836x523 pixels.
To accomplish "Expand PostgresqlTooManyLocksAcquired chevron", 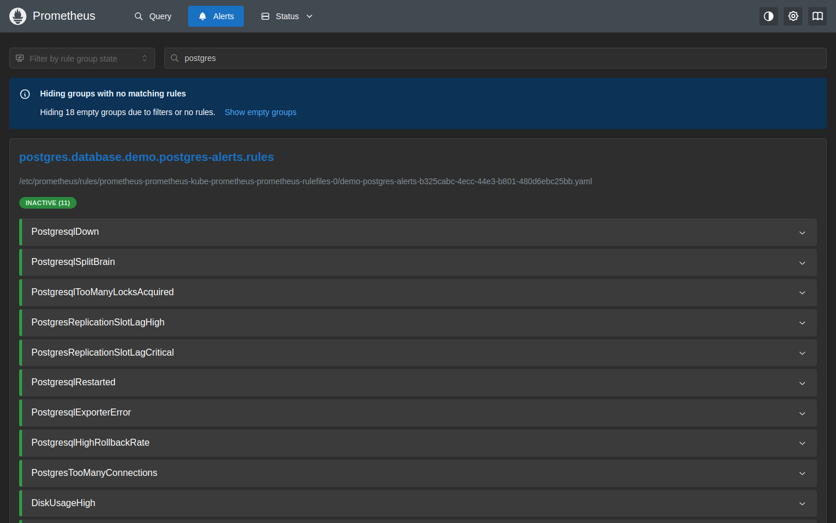I will coord(802,293).
